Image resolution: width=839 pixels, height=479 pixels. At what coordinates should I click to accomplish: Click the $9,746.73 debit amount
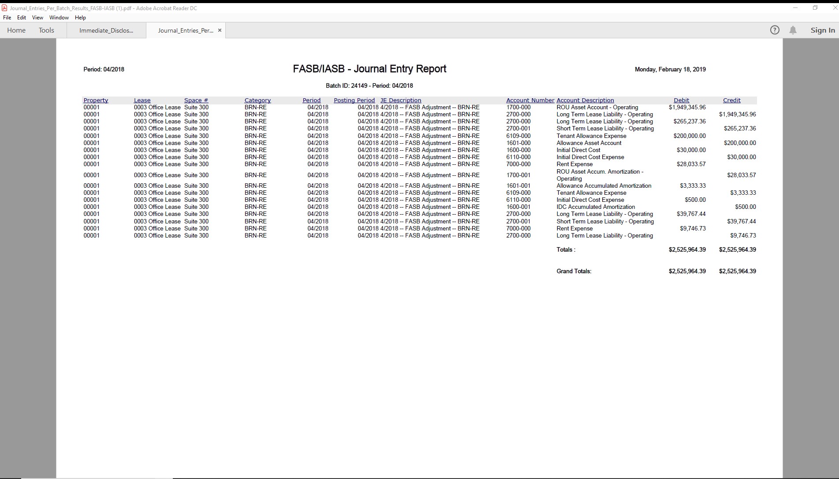[693, 229]
